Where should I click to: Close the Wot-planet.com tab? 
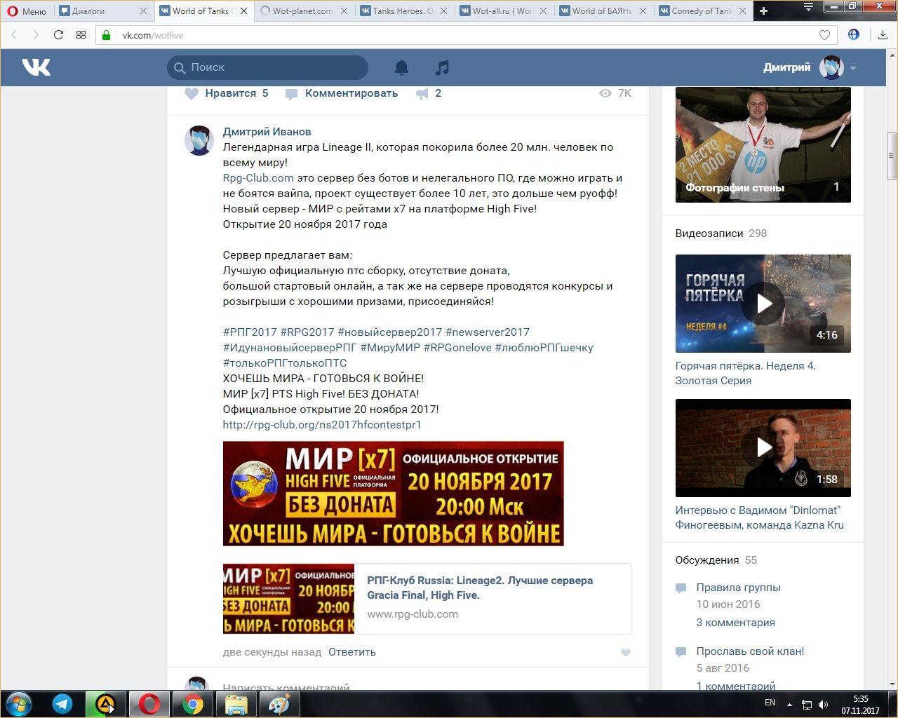344,11
